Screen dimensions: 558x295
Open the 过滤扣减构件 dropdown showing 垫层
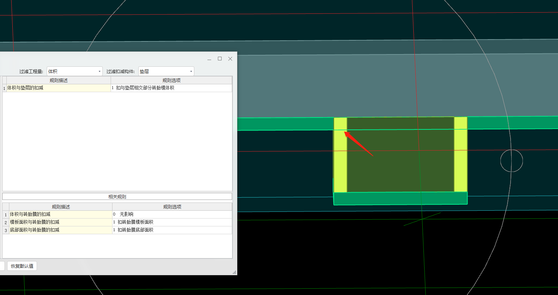[166, 71]
